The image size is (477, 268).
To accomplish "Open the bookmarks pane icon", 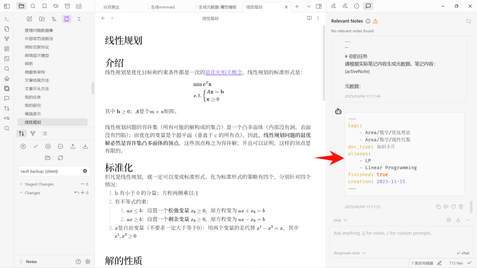I will pos(45,6).
